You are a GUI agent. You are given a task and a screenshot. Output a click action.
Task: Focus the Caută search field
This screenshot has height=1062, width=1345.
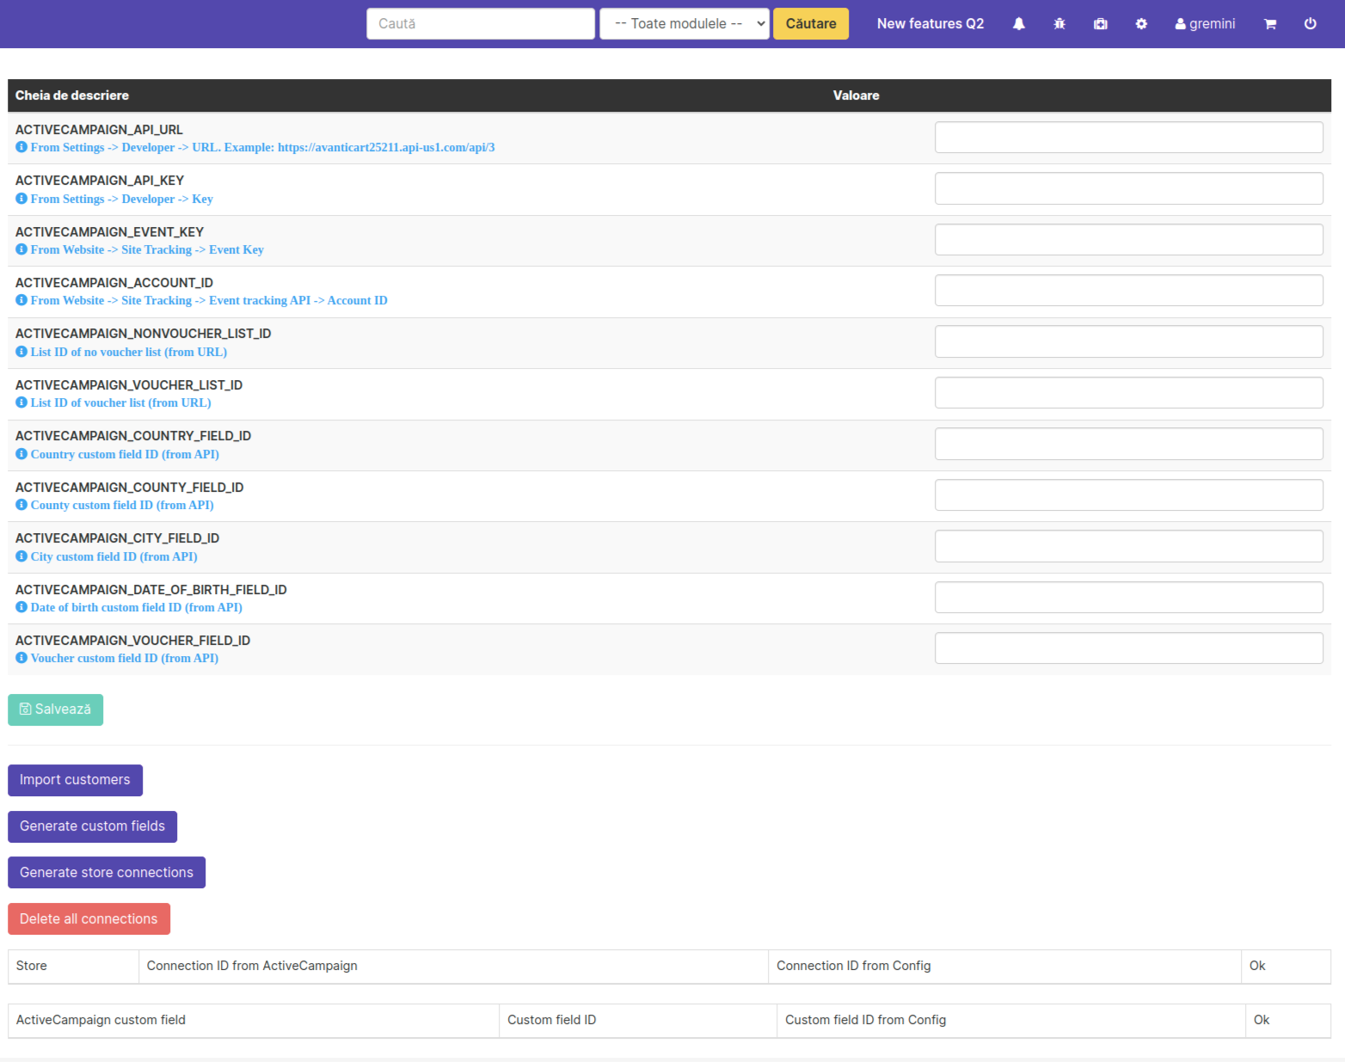[x=481, y=24]
